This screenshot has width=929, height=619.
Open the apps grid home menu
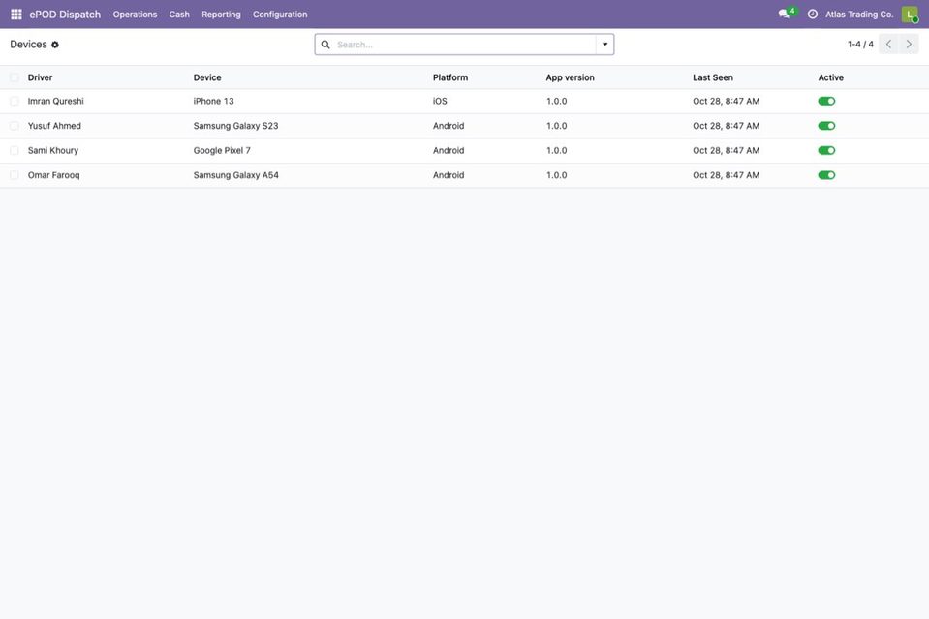pyautogui.click(x=16, y=15)
